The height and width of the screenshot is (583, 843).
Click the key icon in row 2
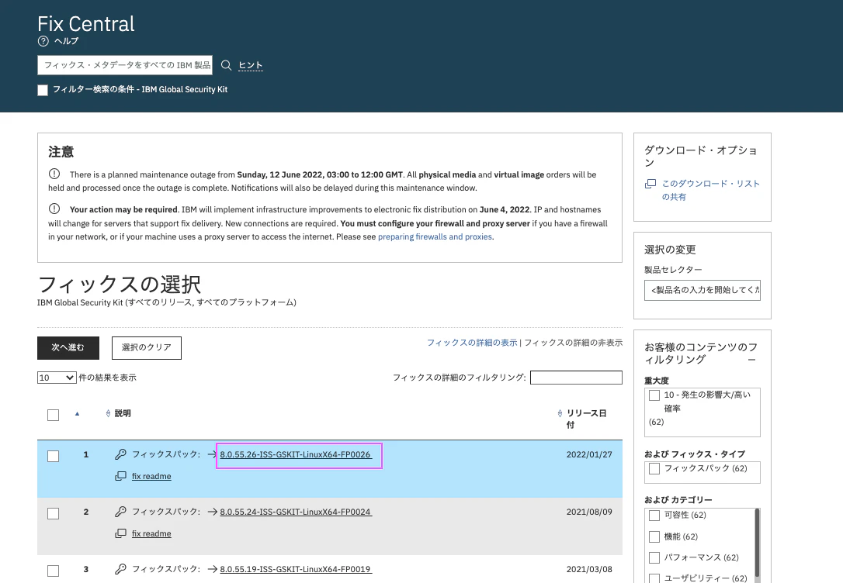[x=120, y=512]
